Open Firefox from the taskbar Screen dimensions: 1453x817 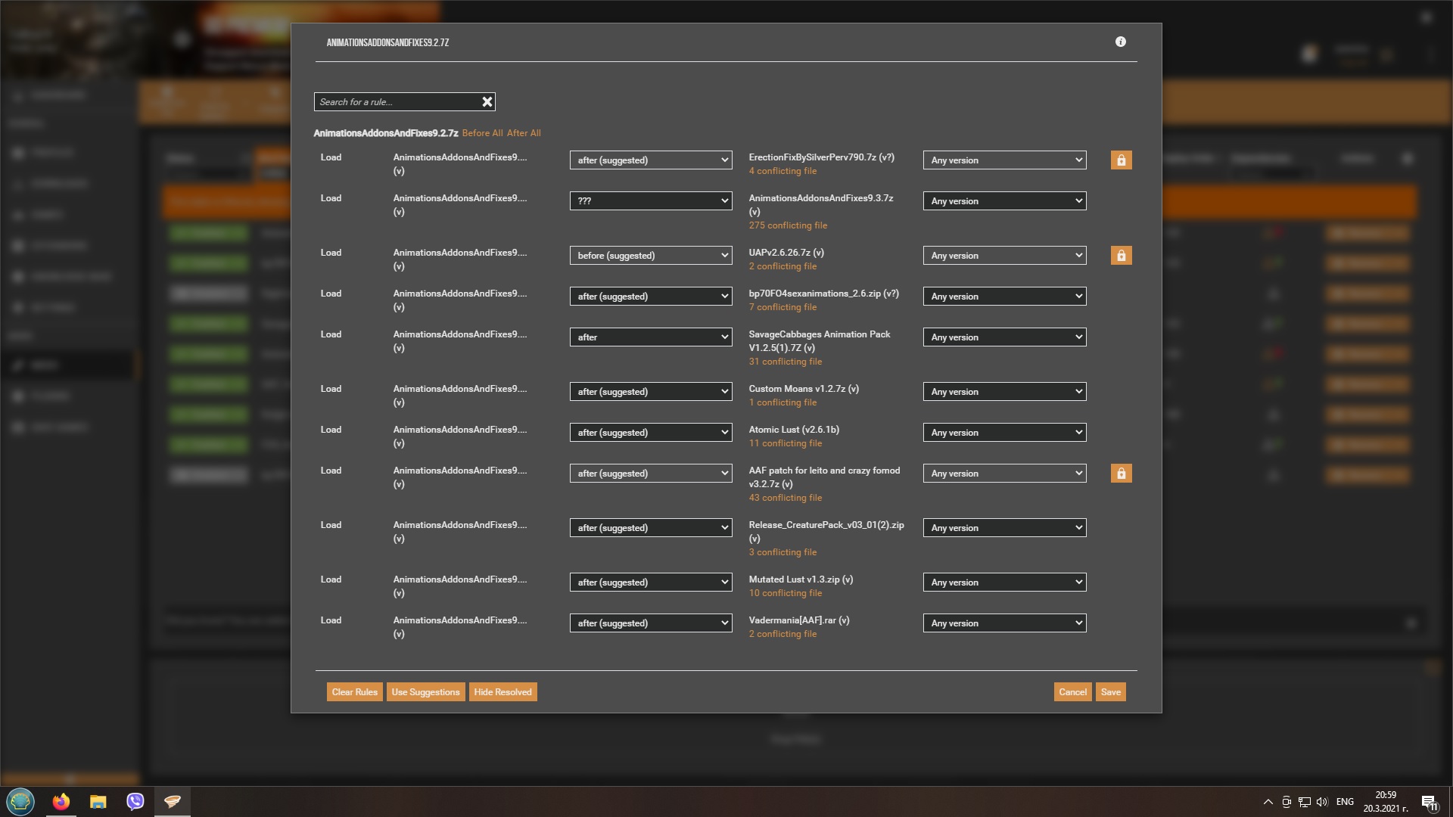click(x=61, y=801)
